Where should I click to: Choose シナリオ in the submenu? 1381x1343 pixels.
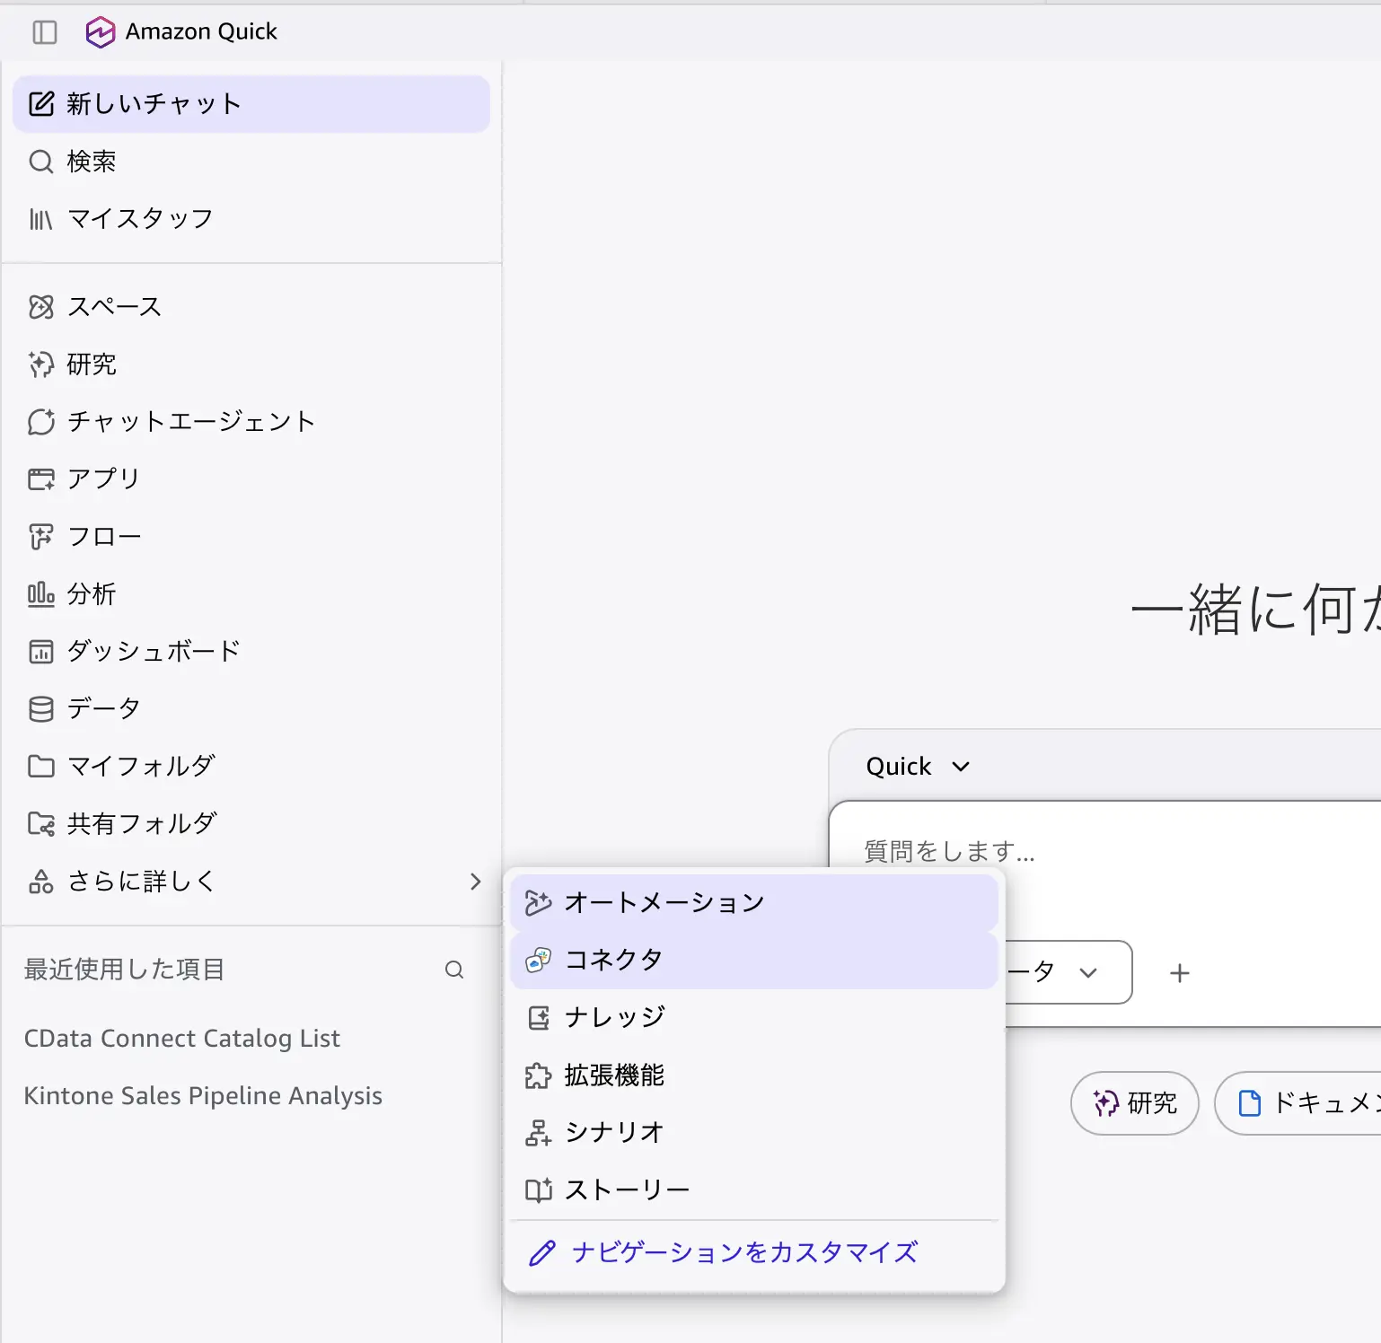coord(754,1133)
